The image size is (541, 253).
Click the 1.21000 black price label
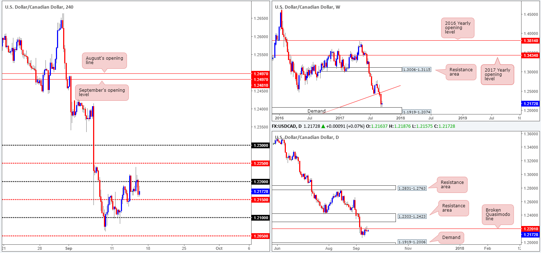click(260, 217)
